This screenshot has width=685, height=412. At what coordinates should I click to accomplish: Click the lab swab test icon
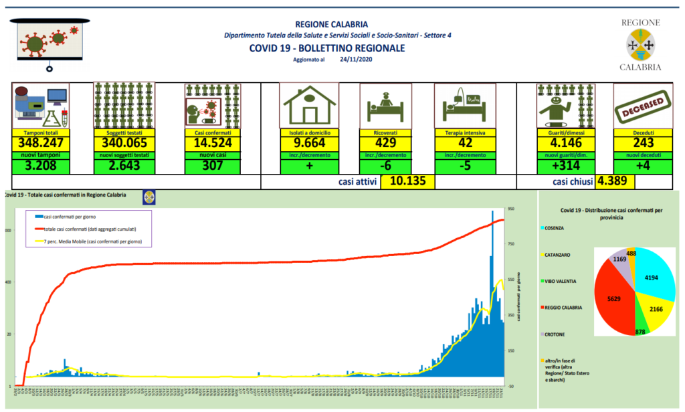pyautogui.click(x=41, y=106)
